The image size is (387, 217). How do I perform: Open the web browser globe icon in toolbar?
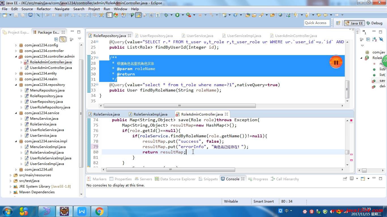tap(280, 15)
